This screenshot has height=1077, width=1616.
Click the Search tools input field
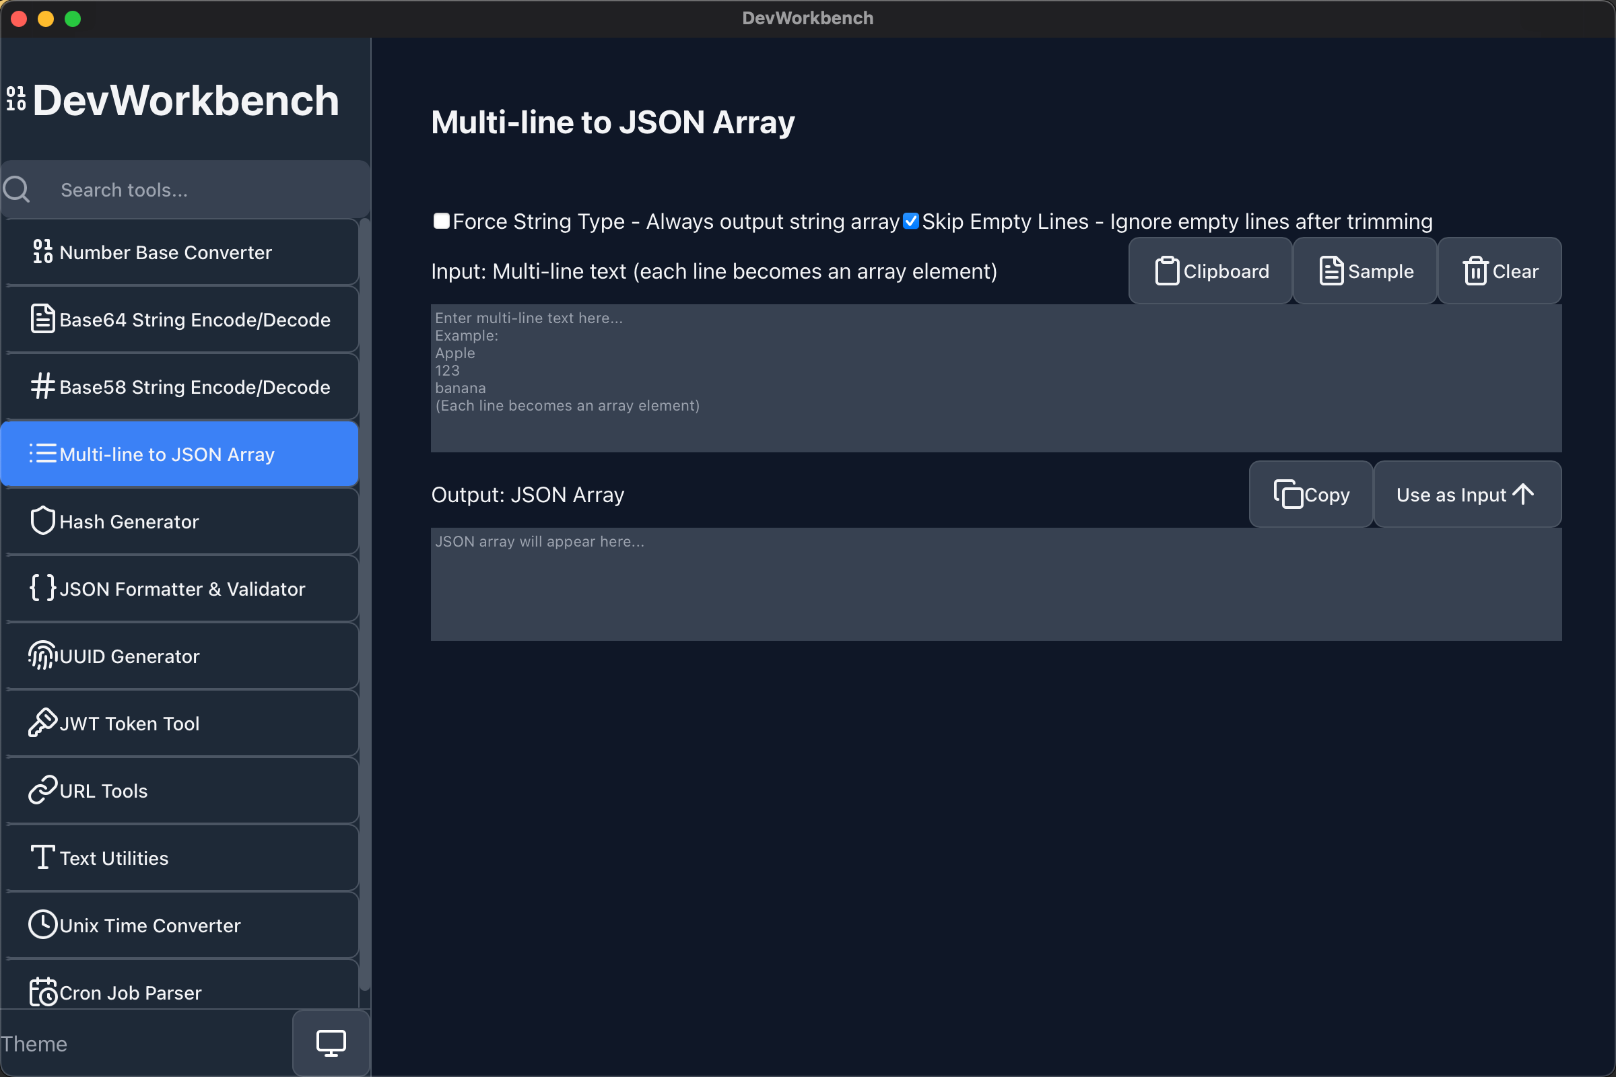(x=186, y=190)
